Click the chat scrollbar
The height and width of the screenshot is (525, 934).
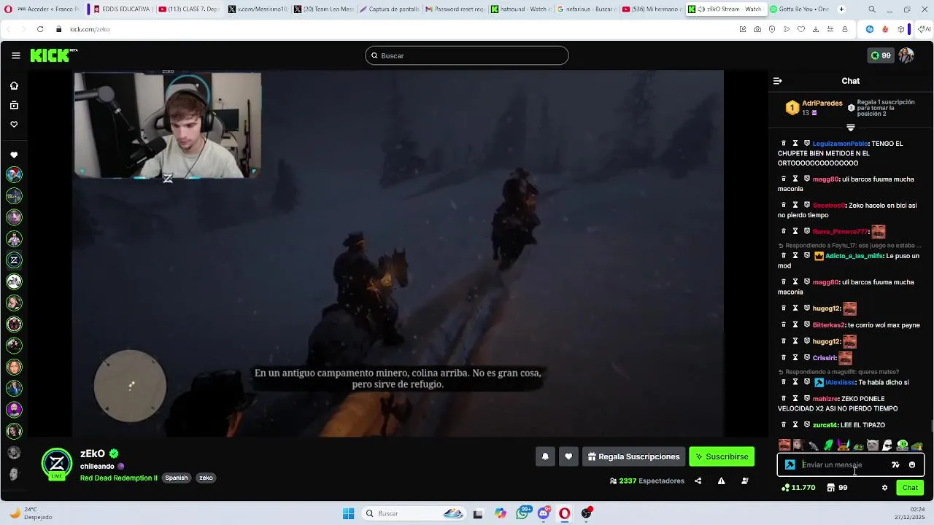(932, 426)
